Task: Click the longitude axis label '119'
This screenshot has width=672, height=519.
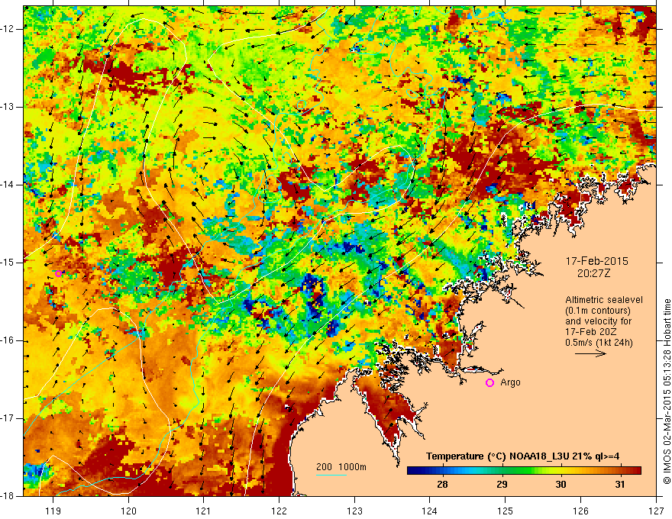Action: [53, 511]
